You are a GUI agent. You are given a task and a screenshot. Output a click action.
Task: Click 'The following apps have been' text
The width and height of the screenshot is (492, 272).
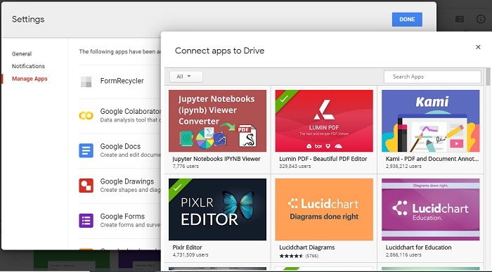120,52
